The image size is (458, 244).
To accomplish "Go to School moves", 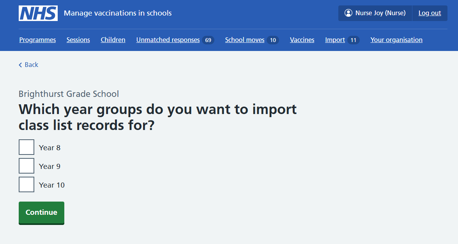I will [245, 40].
